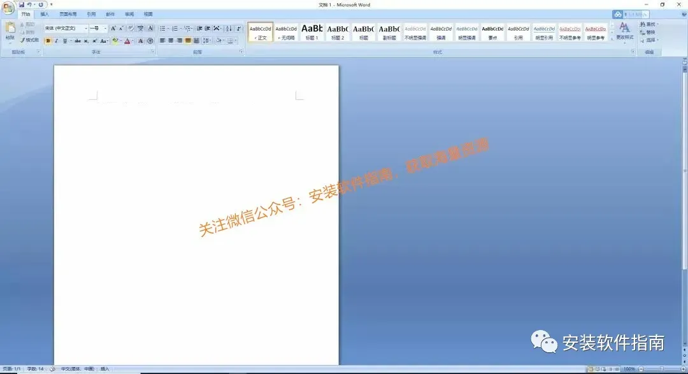The width and height of the screenshot is (688, 374).
Task: Open the font name dropdown 宋体
Action: pos(85,29)
